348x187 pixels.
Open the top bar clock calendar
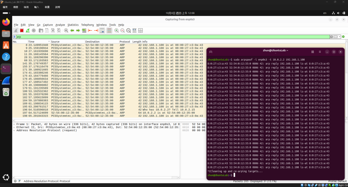(x=180, y=13)
